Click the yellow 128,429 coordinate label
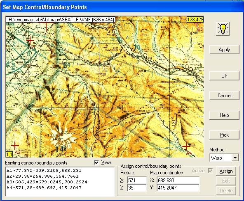The image size is (244, 201). tap(195, 20)
